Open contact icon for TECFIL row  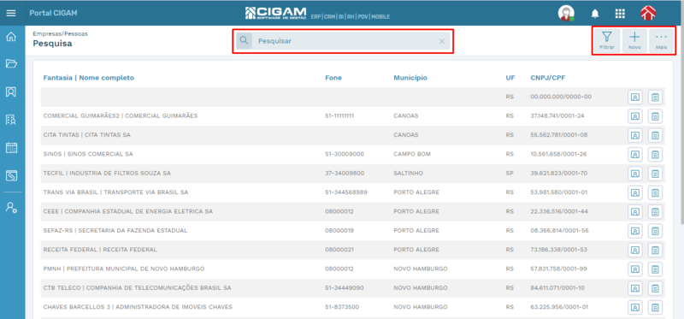pyautogui.click(x=635, y=174)
